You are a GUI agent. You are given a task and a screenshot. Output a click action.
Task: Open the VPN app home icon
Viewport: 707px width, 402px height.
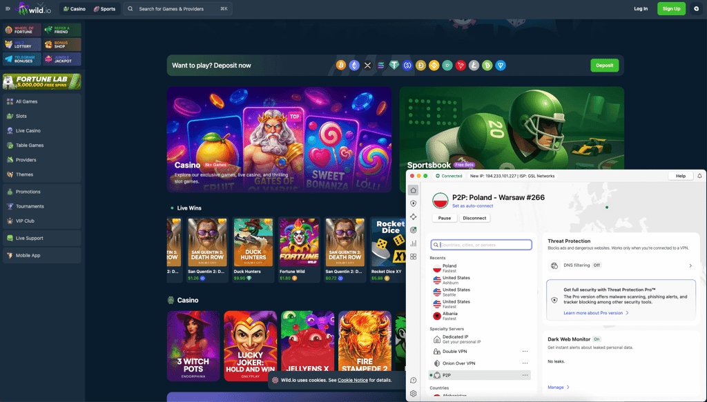pos(413,190)
